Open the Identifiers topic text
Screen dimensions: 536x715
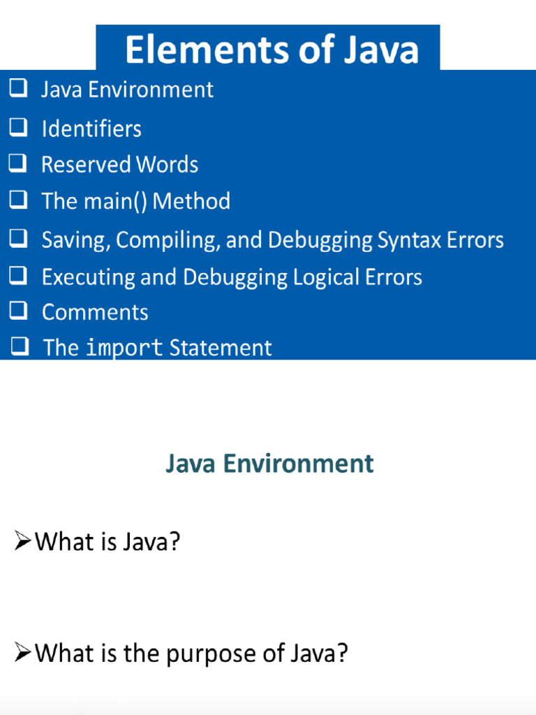tap(91, 128)
